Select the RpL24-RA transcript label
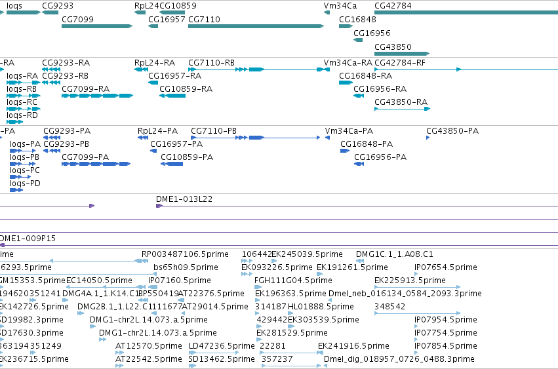The image size is (558, 369). 155,63
